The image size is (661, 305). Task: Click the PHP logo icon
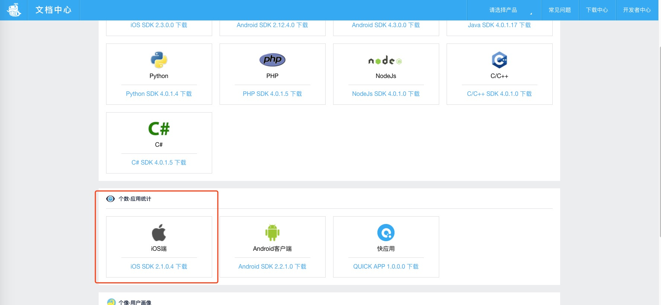pos(272,60)
